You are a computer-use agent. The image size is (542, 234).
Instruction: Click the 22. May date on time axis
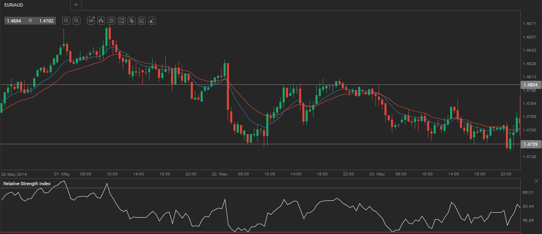pyautogui.click(x=220, y=174)
